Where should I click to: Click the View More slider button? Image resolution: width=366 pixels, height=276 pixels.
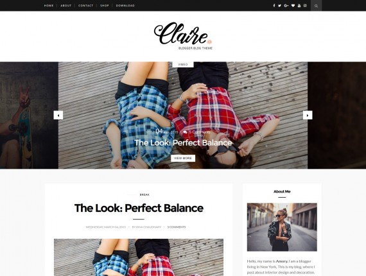coord(183,158)
